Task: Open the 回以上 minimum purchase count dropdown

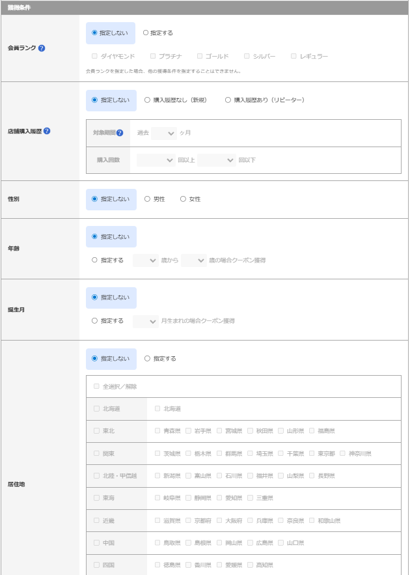Action: coord(156,160)
